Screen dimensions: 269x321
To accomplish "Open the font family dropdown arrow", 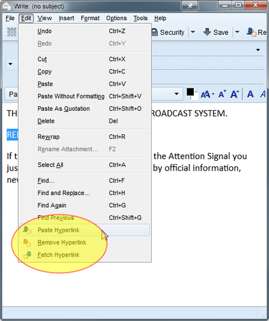I will pos(177,94).
